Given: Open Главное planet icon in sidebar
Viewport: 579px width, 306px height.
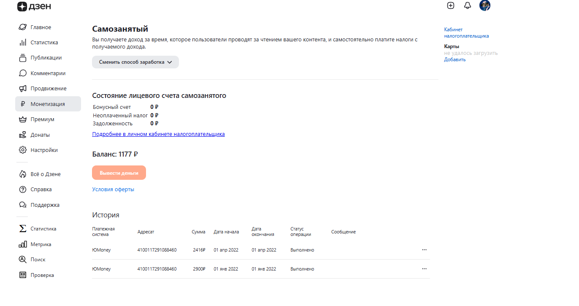Looking at the screenshot, I should point(23,27).
